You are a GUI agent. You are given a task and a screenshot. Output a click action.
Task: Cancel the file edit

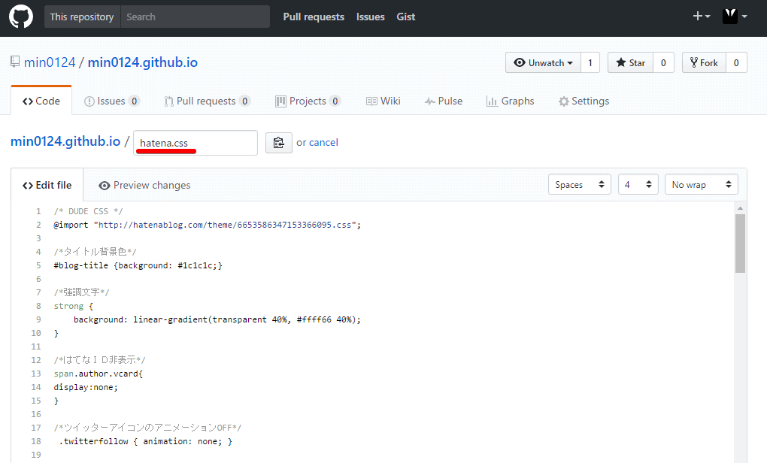pos(323,142)
